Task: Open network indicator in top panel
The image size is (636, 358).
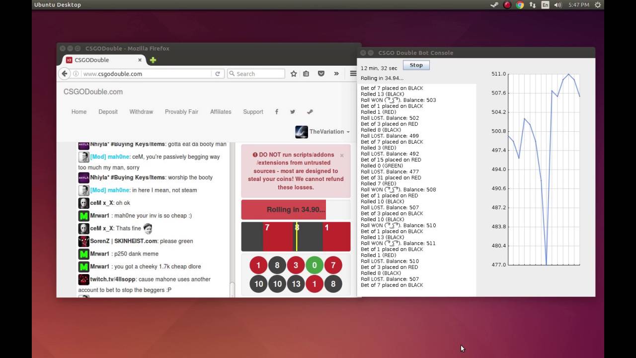Action: click(x=533, y=5)
